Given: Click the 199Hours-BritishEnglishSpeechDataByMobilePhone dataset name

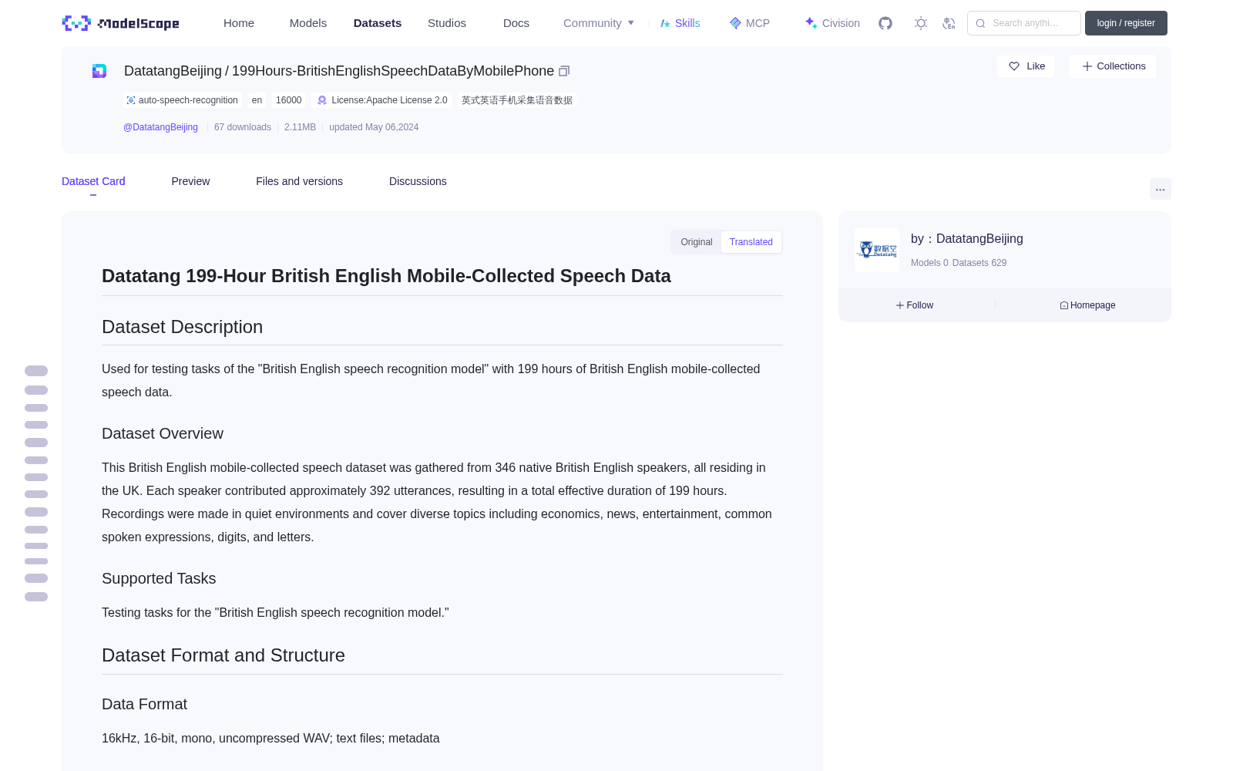Looking at the screenshot, I should (x=393, y=71).
